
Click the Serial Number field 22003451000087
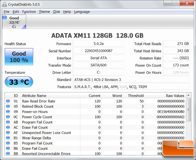98,51
